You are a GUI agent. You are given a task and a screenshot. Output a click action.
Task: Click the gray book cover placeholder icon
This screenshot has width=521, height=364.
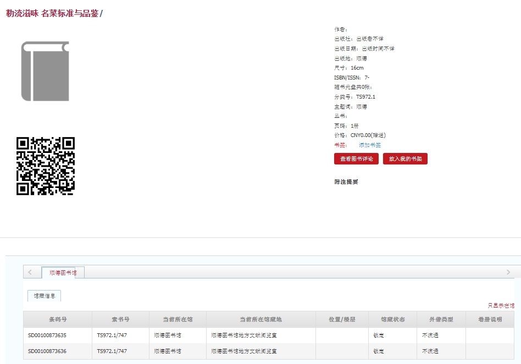pyautogui.click(x=45, y=71)
